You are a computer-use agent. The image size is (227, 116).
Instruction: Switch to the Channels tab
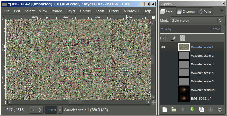(187, 11)
